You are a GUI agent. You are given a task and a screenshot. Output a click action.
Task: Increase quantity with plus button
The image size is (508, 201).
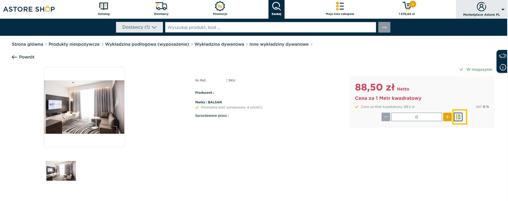click(x=447, y=117)
